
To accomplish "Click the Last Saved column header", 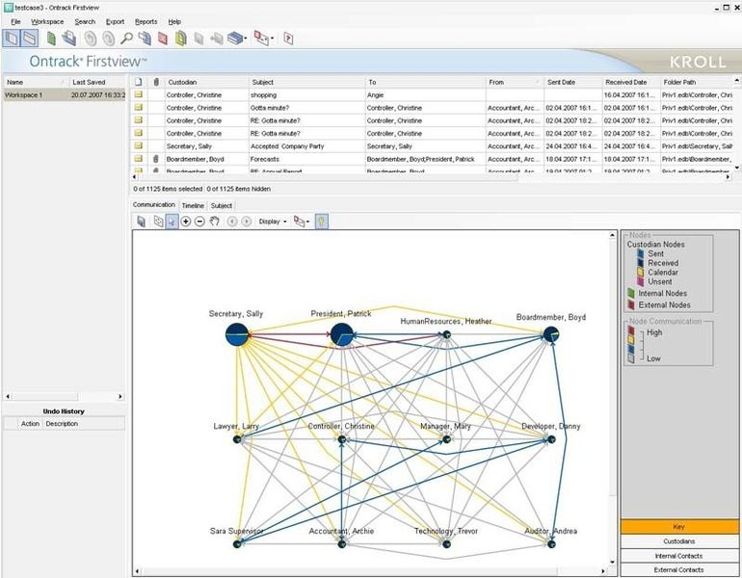I will pyautogui.click(x=97, y=82).
